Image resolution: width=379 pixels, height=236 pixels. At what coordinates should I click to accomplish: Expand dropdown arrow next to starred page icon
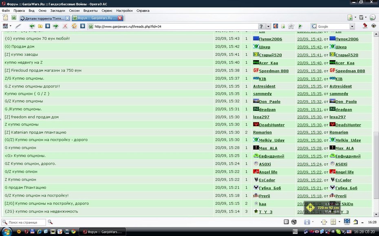point(355,17)
